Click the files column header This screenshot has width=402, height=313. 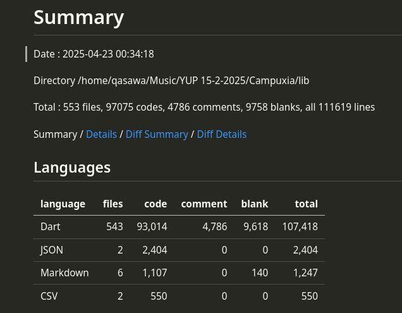point(113,204)
